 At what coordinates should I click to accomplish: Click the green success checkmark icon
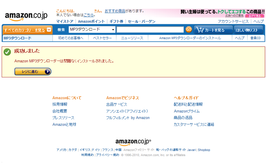7,52
